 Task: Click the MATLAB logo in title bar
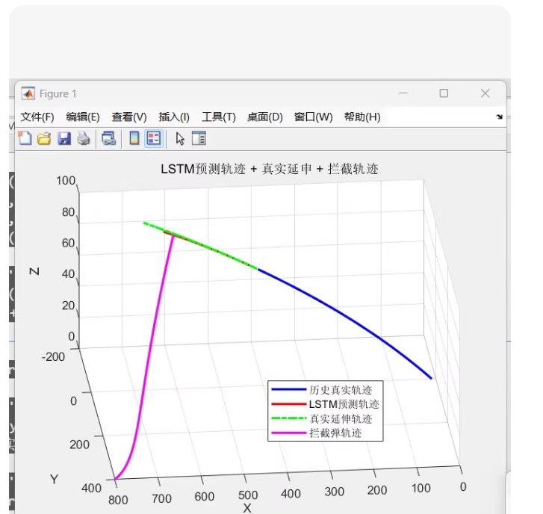tap(28, 93)
